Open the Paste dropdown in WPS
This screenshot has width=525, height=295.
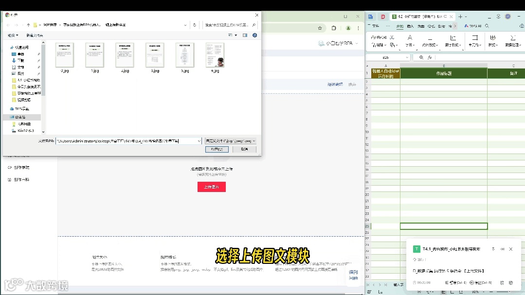click(379, 45)
